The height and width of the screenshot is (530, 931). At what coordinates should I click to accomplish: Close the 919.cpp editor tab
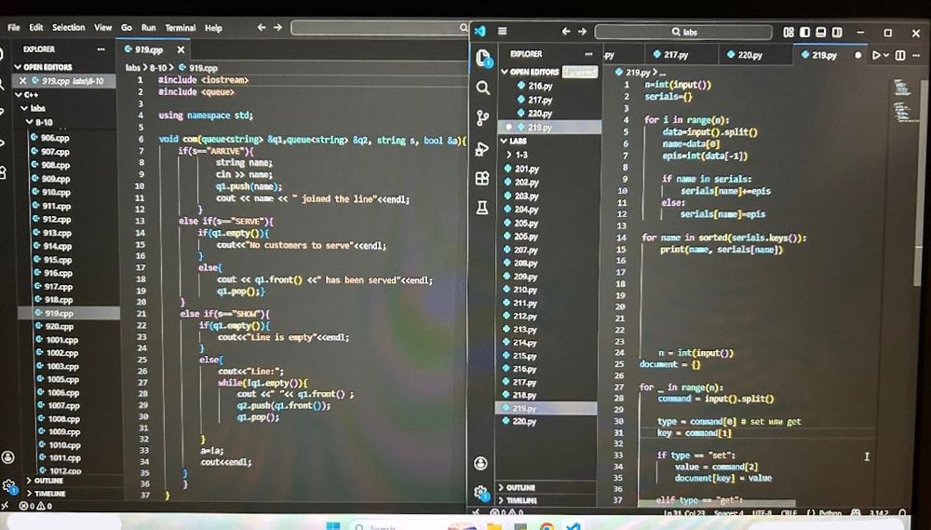181,50
